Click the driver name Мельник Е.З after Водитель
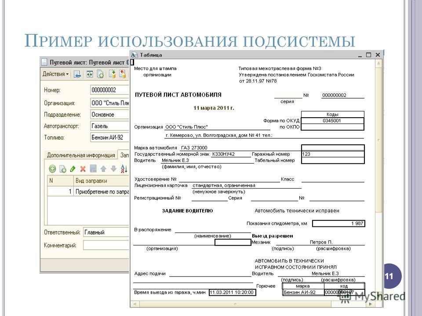The image size is (422, 316). click(x=175, y=161)
